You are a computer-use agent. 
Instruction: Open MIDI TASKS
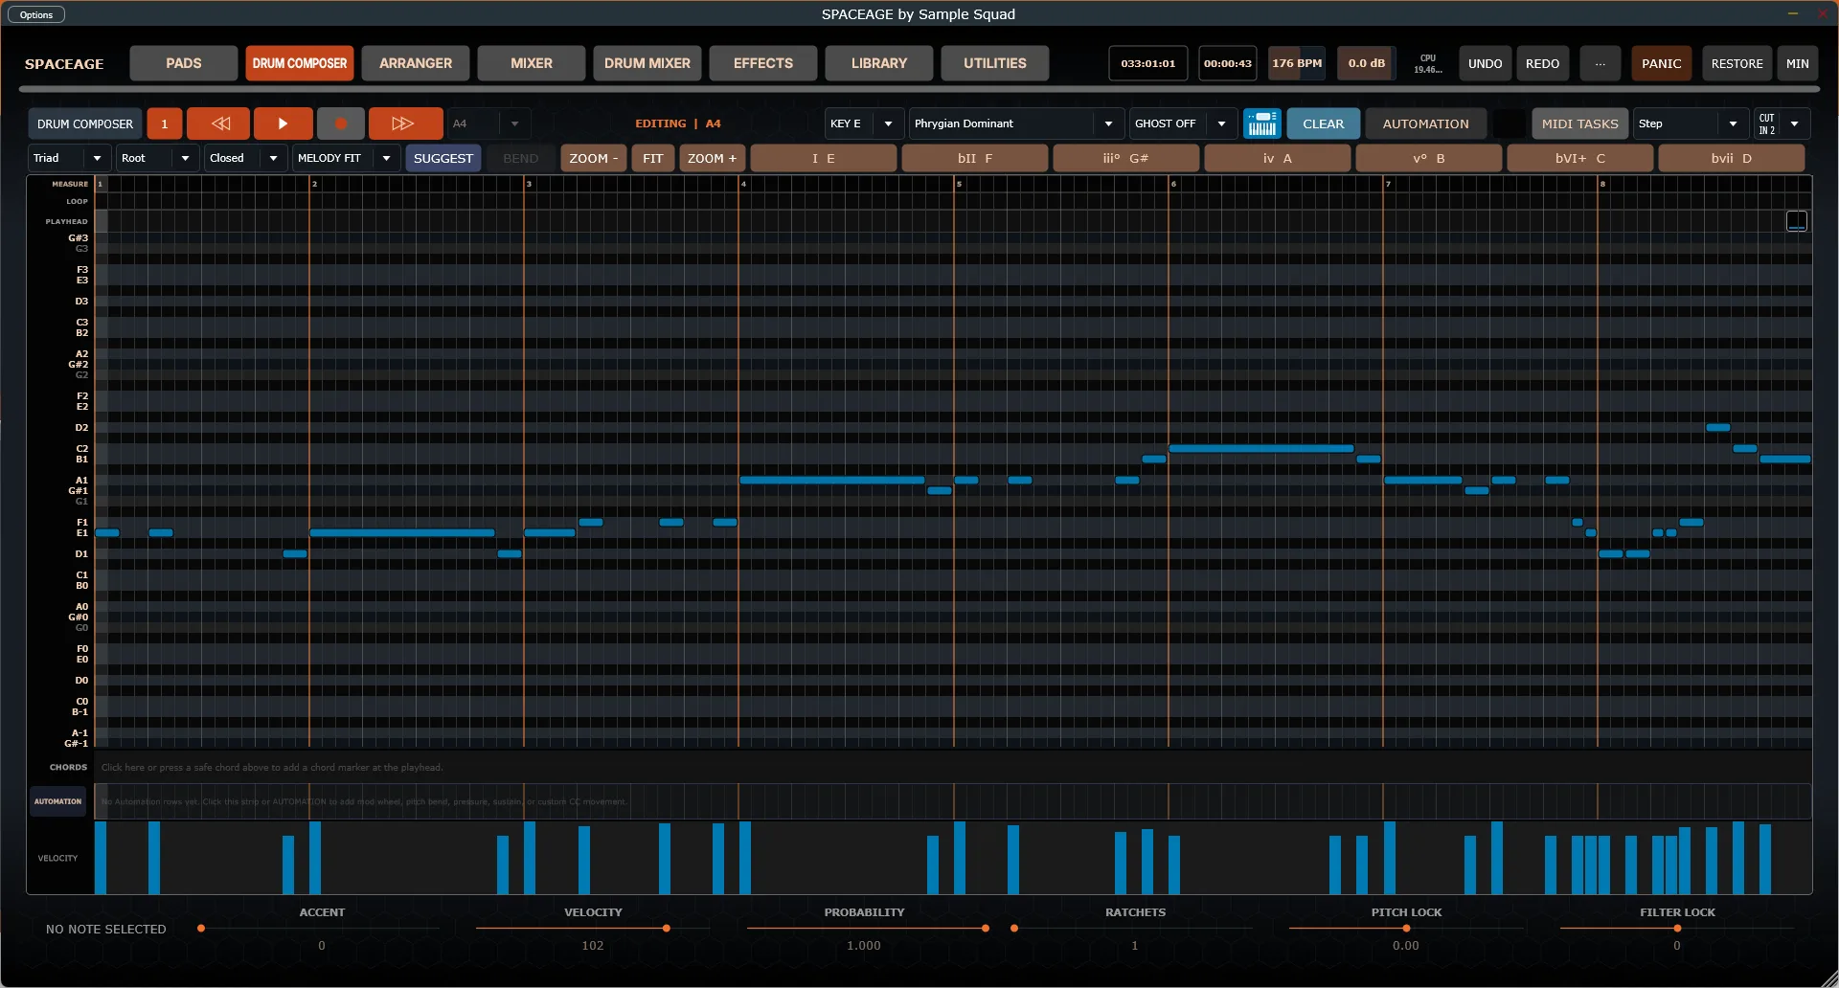pyautogui.click(x=1579, y=123)
